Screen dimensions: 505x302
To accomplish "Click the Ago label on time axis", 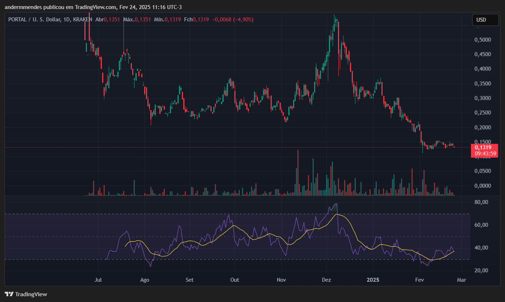I will pos(145,280).
